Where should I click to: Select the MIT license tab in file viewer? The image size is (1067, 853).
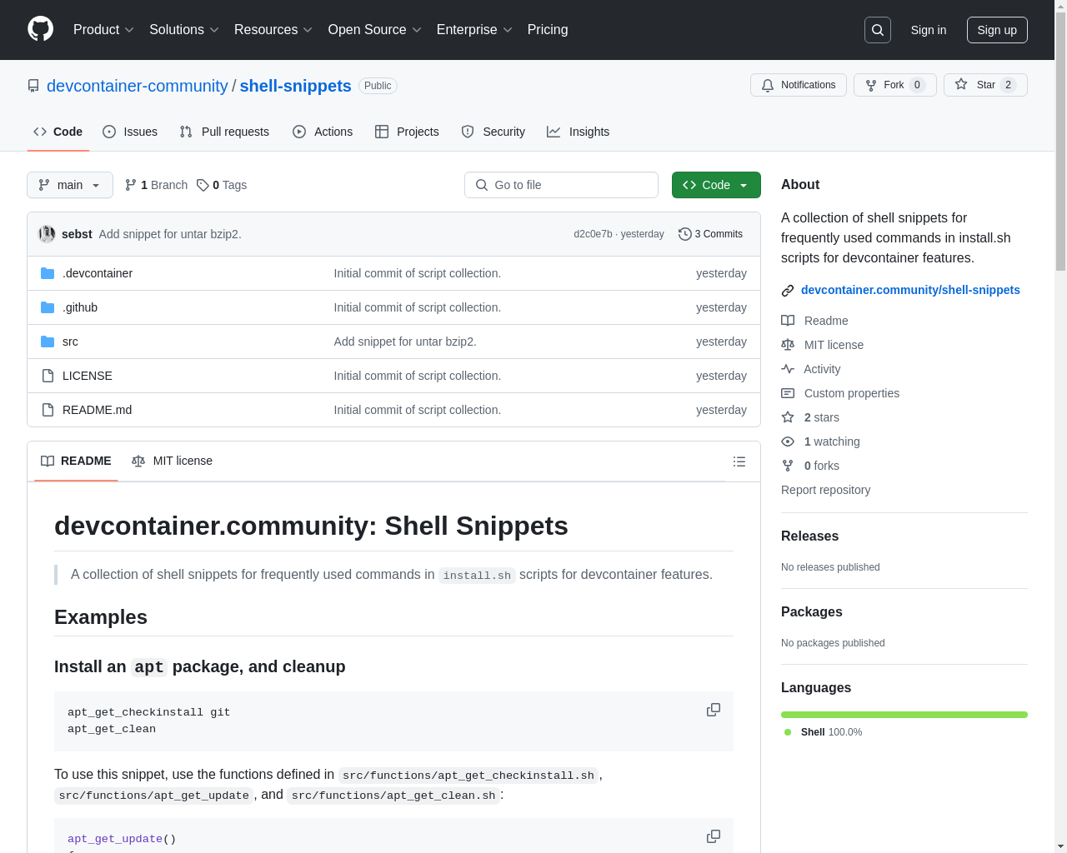[172, 461]
